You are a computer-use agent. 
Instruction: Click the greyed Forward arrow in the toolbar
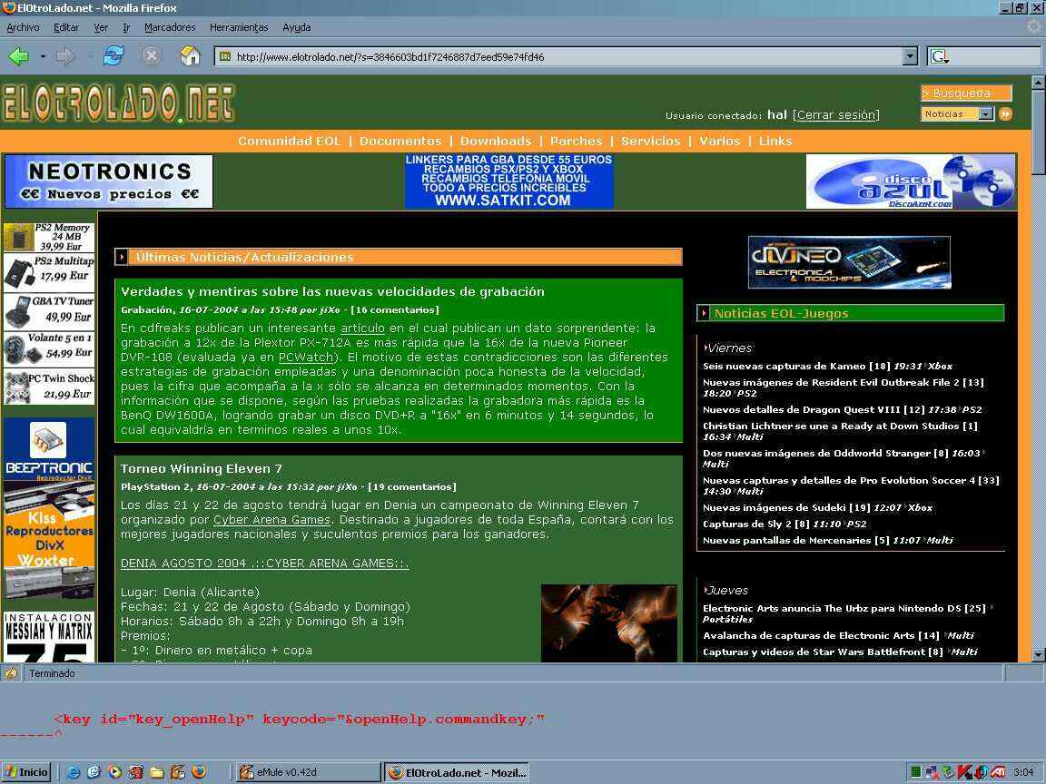pyautogui.click(x=65, y=56)
